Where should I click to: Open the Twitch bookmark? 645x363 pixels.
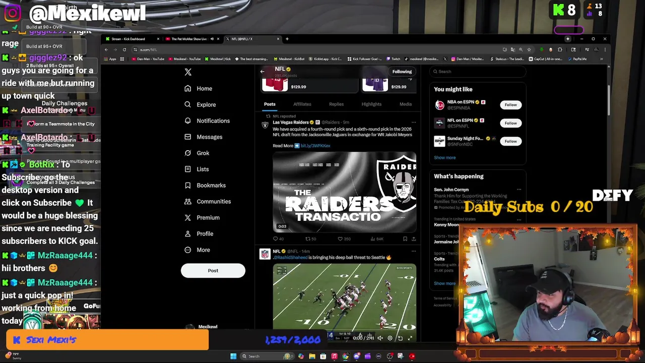[393, 59]
